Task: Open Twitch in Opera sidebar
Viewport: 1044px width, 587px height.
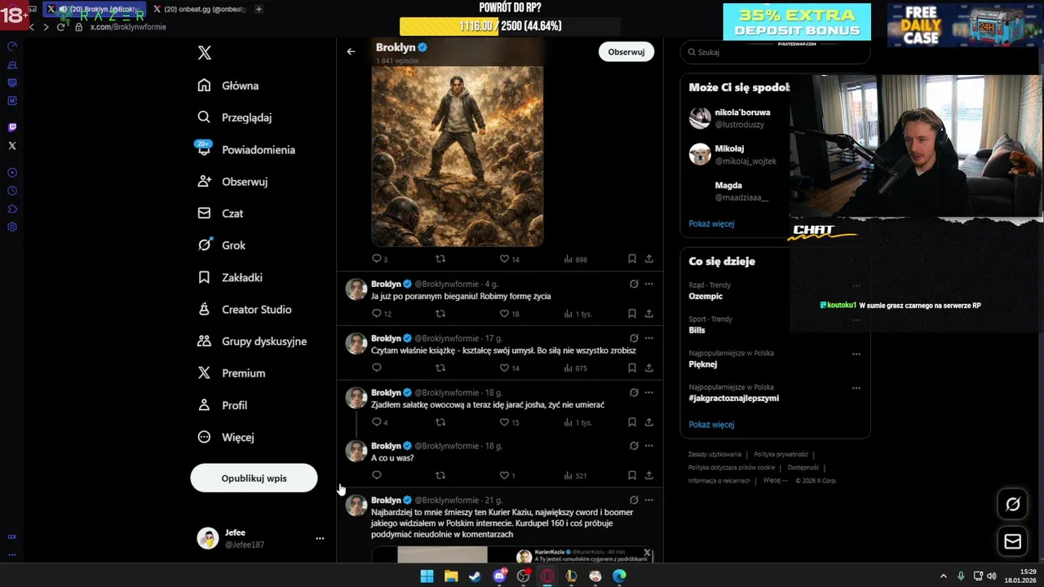Action: point(12,127)
